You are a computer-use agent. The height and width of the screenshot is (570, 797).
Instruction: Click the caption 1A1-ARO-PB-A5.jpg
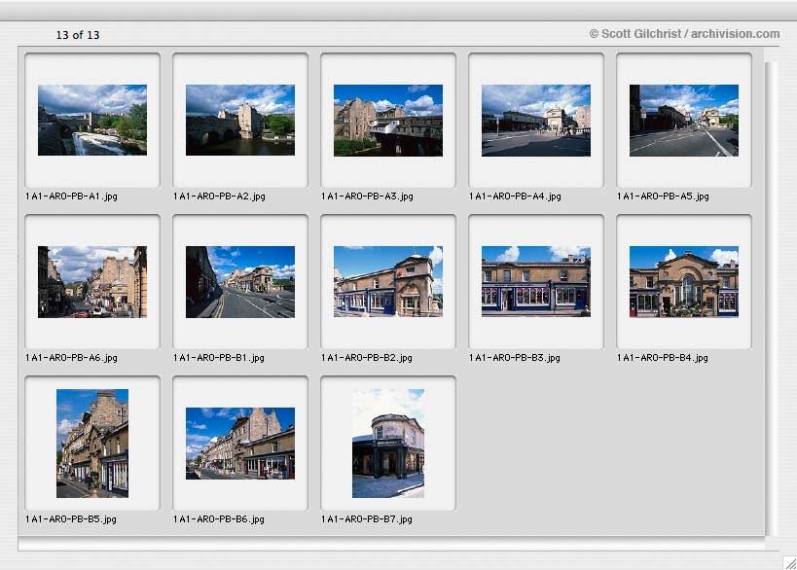[663, 196]
